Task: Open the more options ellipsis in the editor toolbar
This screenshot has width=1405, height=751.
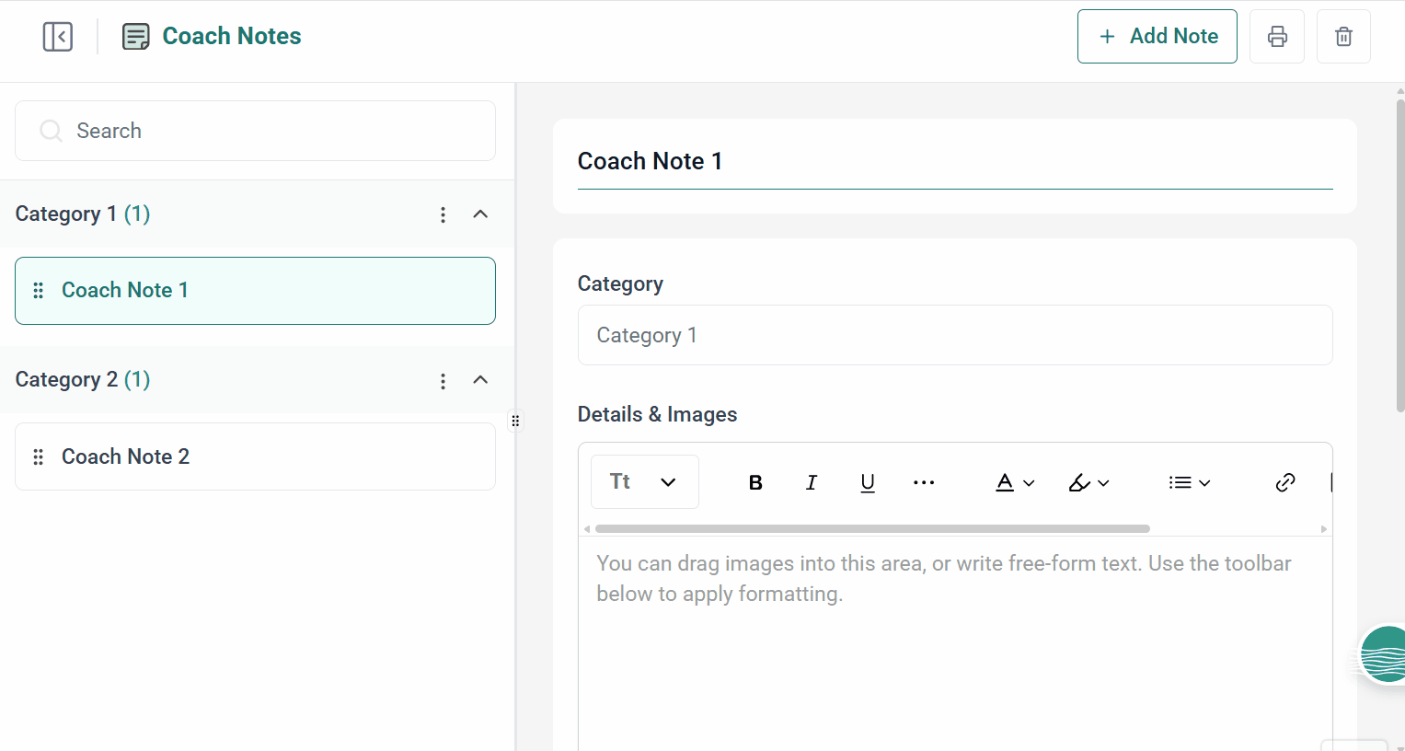Action: (924, 481)
